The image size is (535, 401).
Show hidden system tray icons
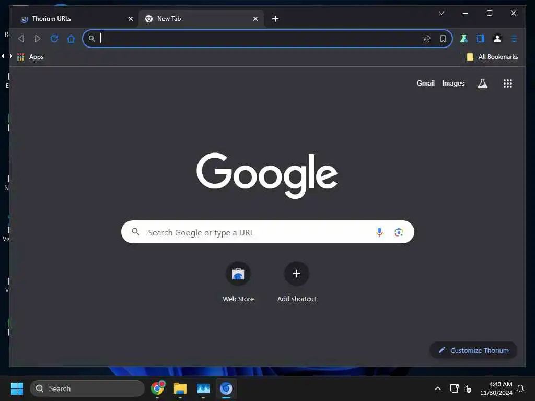click(437, 388)
